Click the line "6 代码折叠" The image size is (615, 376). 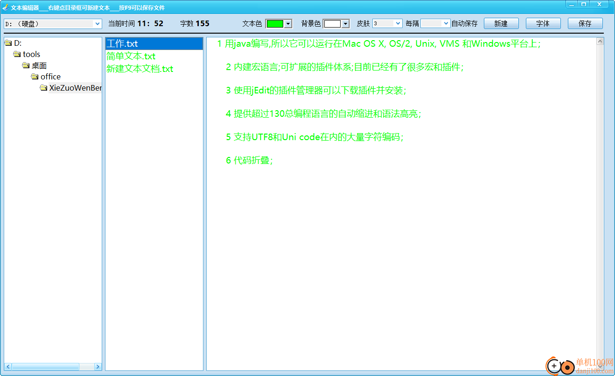[x=249, y=160]
